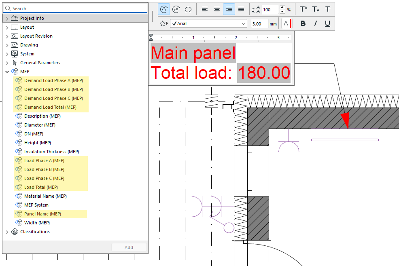Viewport: 399px width, 266px height.
Task: Toggle strikethrough formatting
Action: (328, 9)
